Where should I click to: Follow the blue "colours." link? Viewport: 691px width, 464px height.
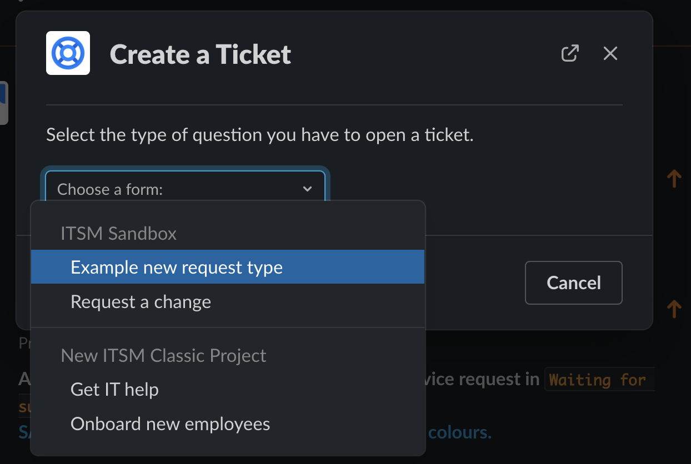(x=460, y=432)
